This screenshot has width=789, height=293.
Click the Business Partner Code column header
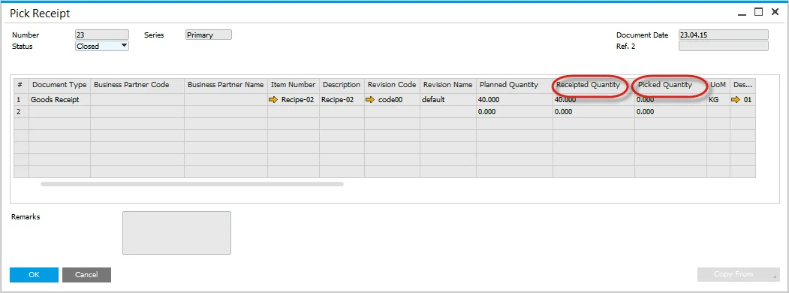click(x=137, y=85)
